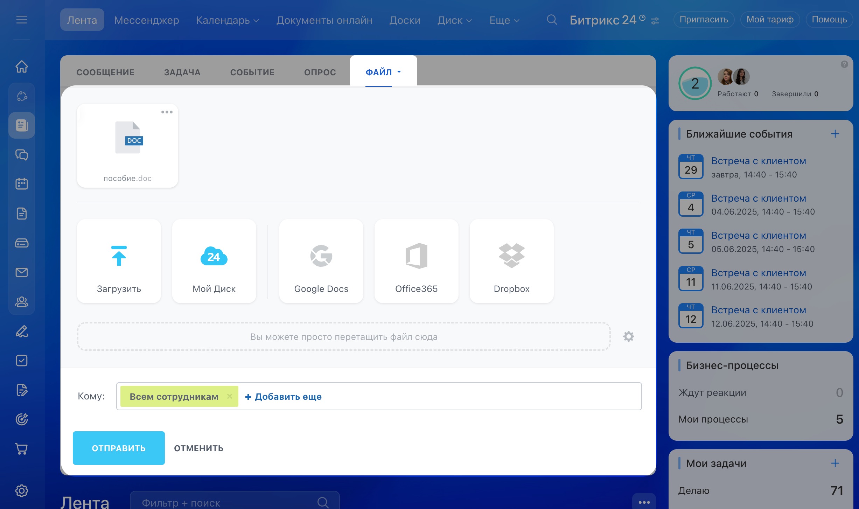Image resolution: width=859 pixels, height=509 pixels.
Task: Open the disk drive icon in sidebar
Action: (22, 243)
